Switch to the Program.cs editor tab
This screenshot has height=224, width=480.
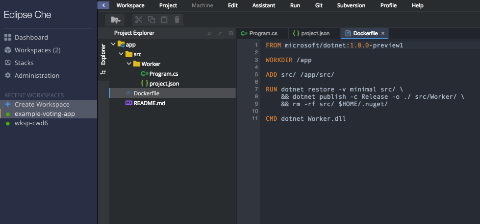coord(262,33)
